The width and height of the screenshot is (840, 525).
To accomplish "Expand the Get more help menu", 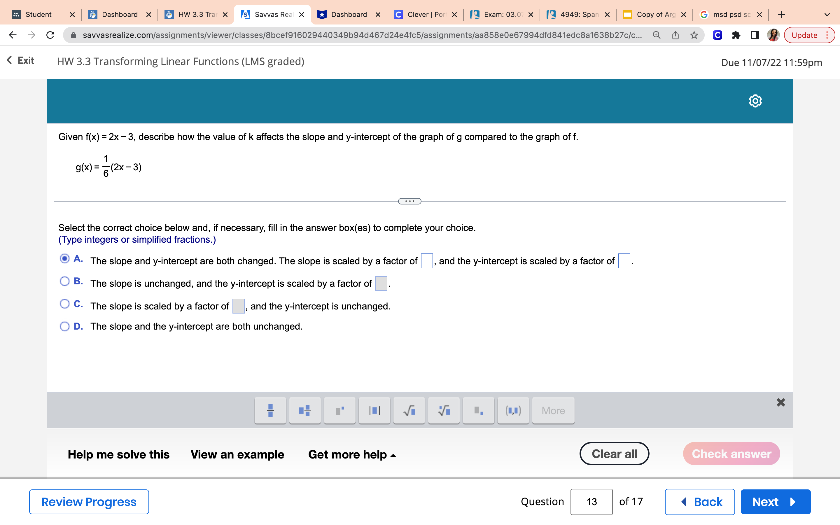I will [352, 454].
